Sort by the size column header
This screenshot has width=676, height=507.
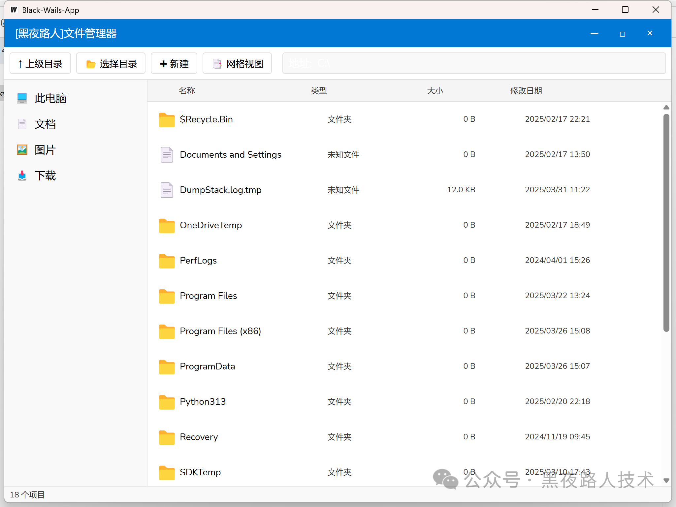pos(435,91)
